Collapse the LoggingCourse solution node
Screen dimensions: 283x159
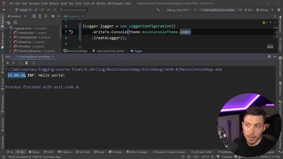[x=7, y=28]
